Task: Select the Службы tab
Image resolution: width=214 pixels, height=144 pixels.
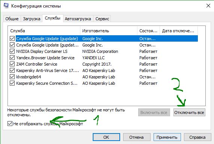Action: coord(53,18)
